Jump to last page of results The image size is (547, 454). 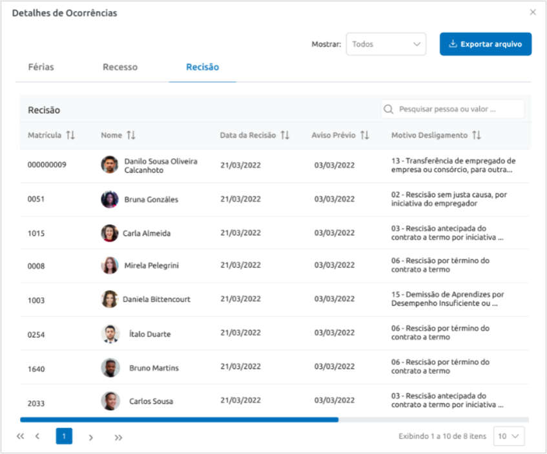pyautogui.click(x=118, y=437)
